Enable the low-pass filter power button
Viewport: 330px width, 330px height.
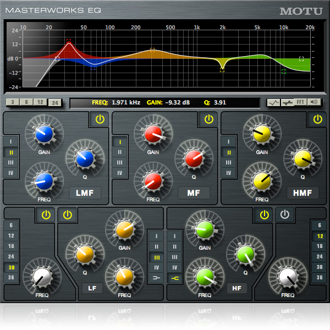point(285,215)
